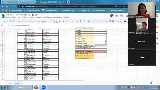
Task: Close the RandStuff.ru tab
Action: tap(34, 2)
